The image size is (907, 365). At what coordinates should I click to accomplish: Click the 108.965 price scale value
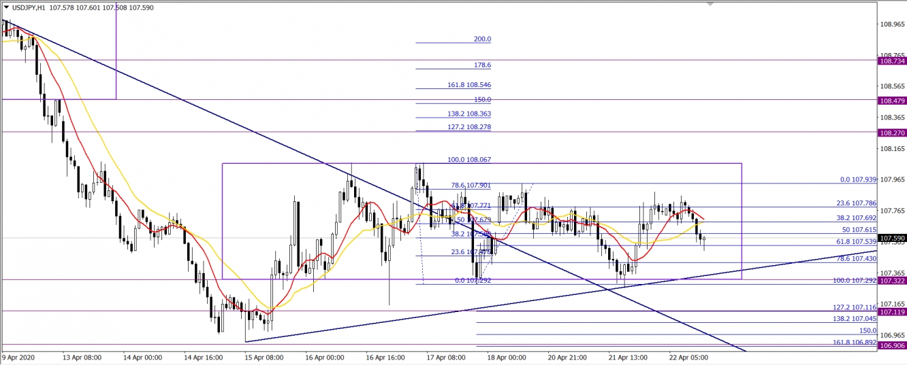(892, 24)
